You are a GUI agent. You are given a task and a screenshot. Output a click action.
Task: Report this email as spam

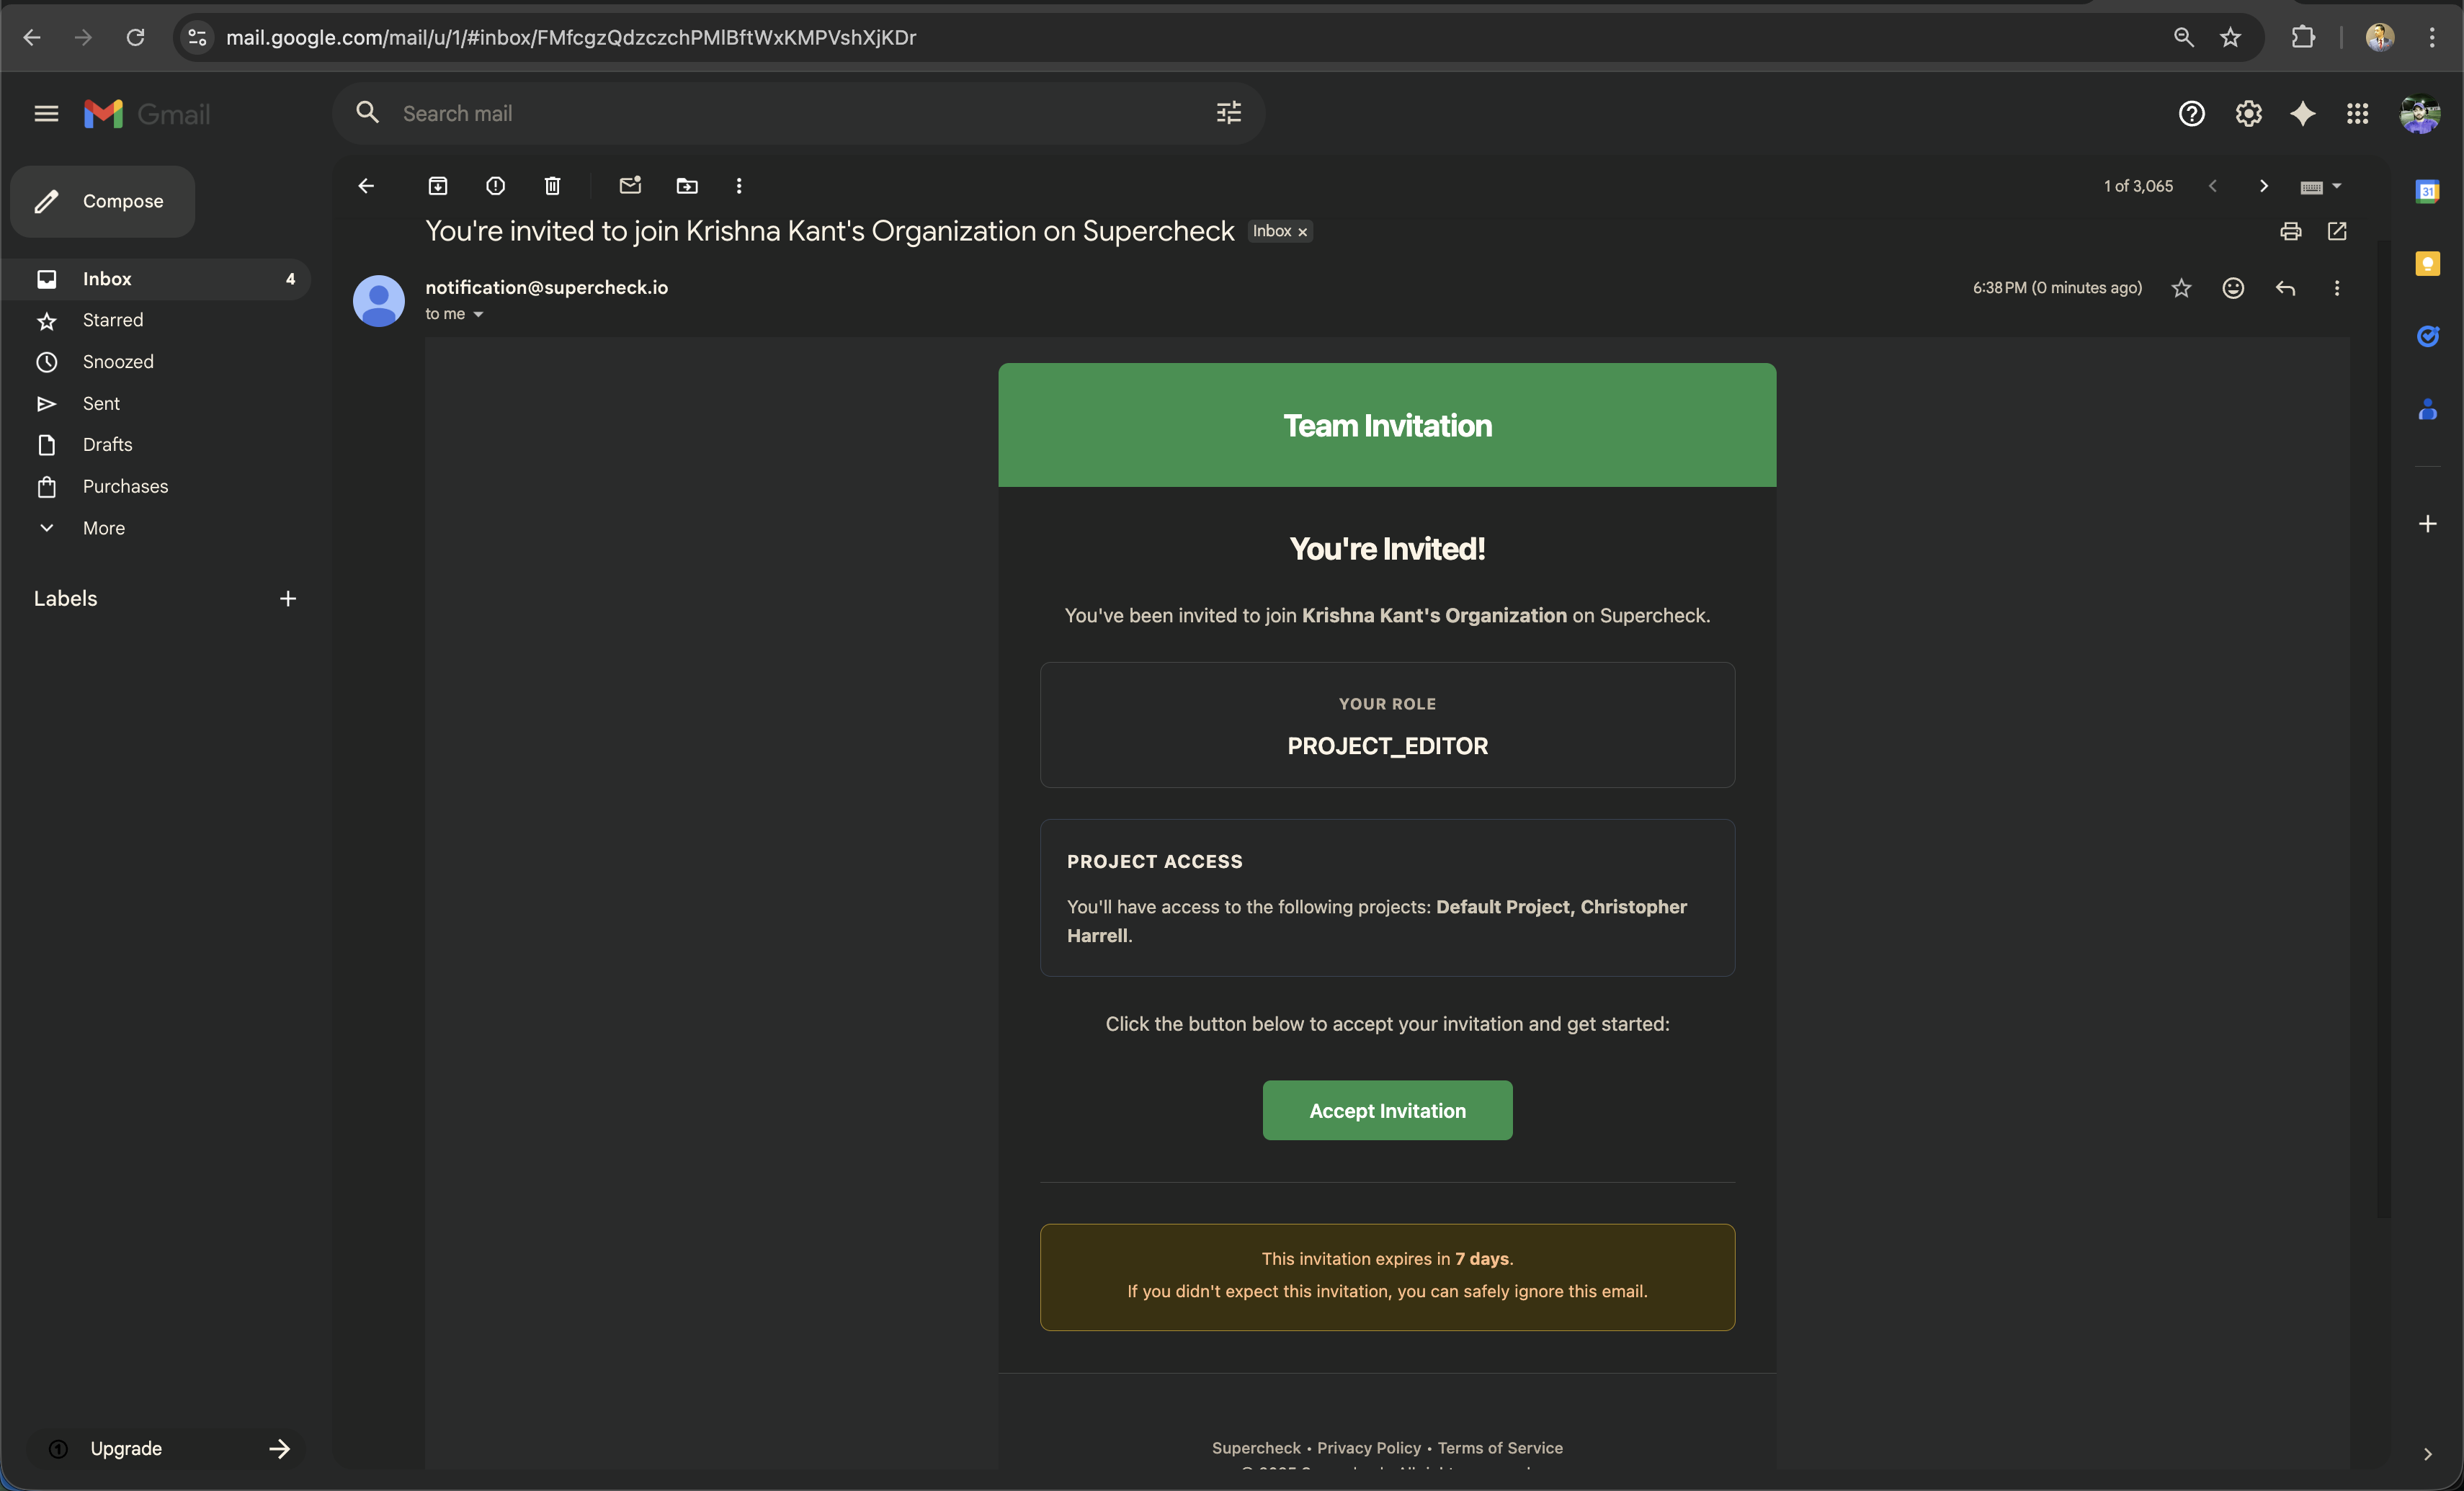tap(495, 186)
